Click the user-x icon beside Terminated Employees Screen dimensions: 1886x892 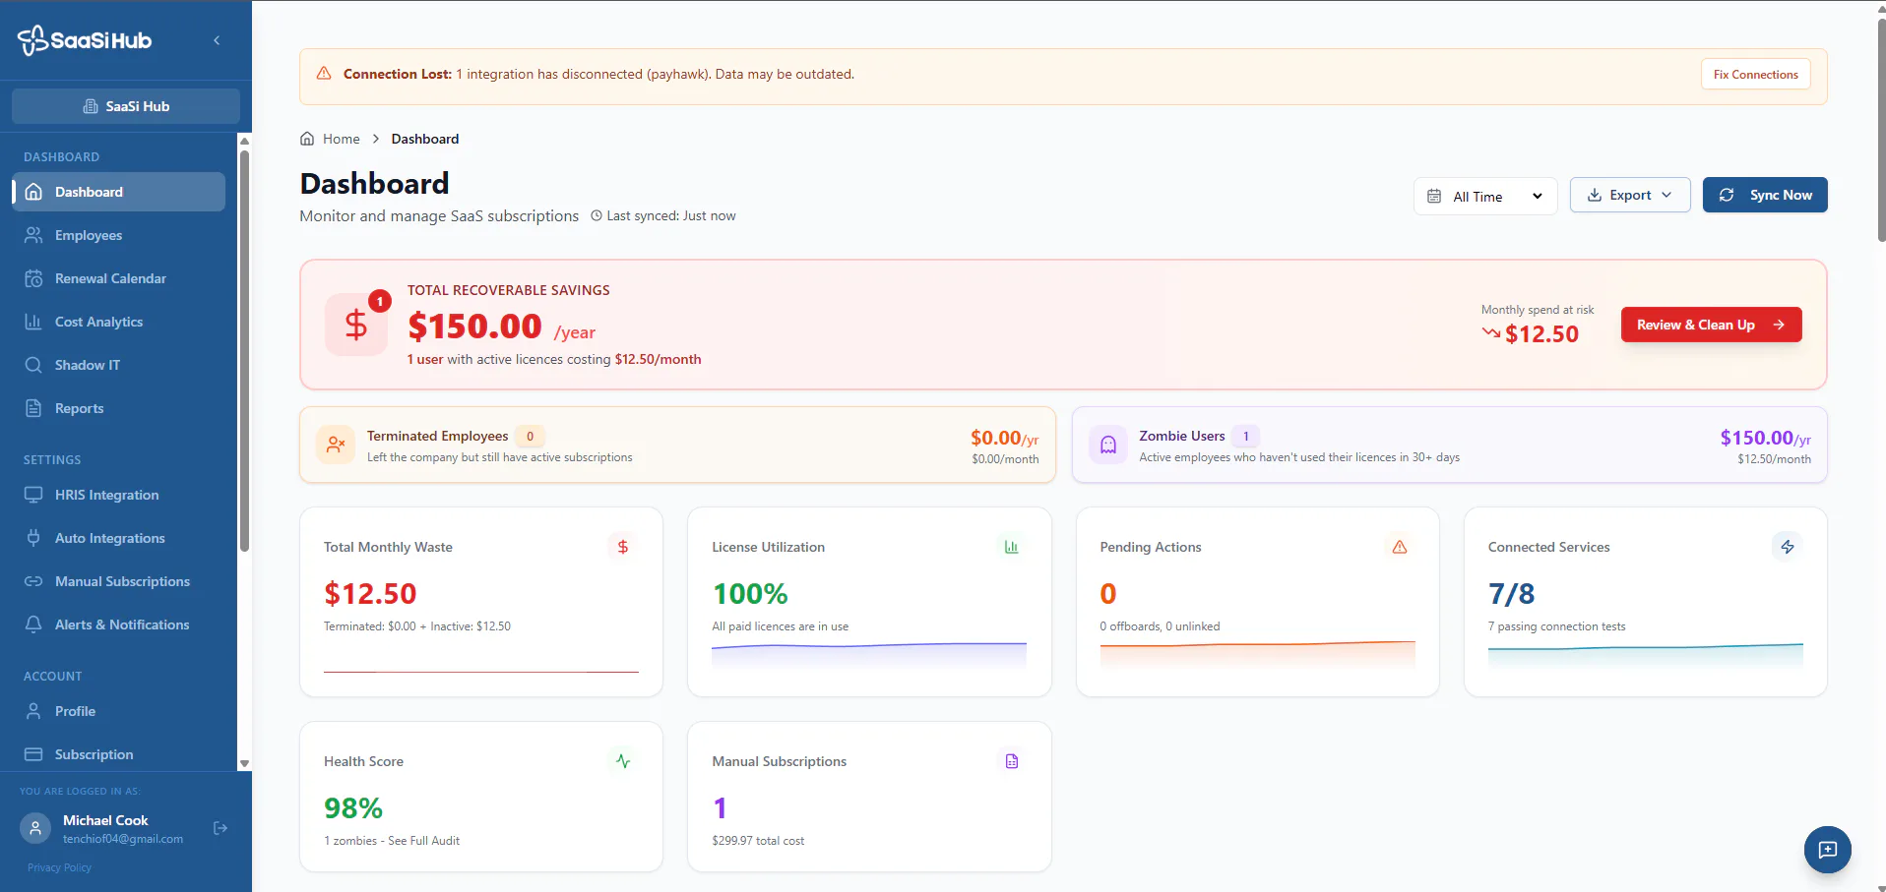[336, 445]
